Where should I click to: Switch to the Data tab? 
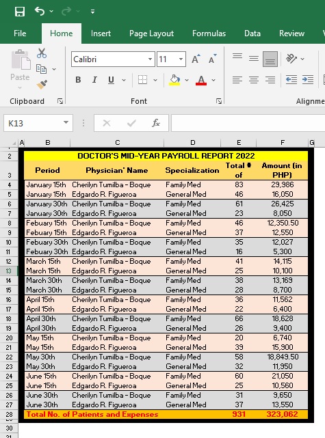(x=252, y=33)
